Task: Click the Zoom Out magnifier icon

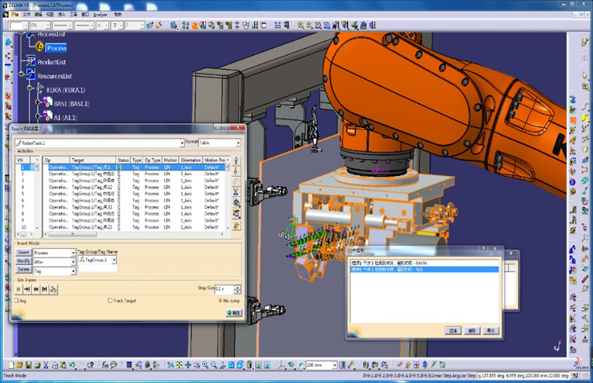Action: point(214,365)
